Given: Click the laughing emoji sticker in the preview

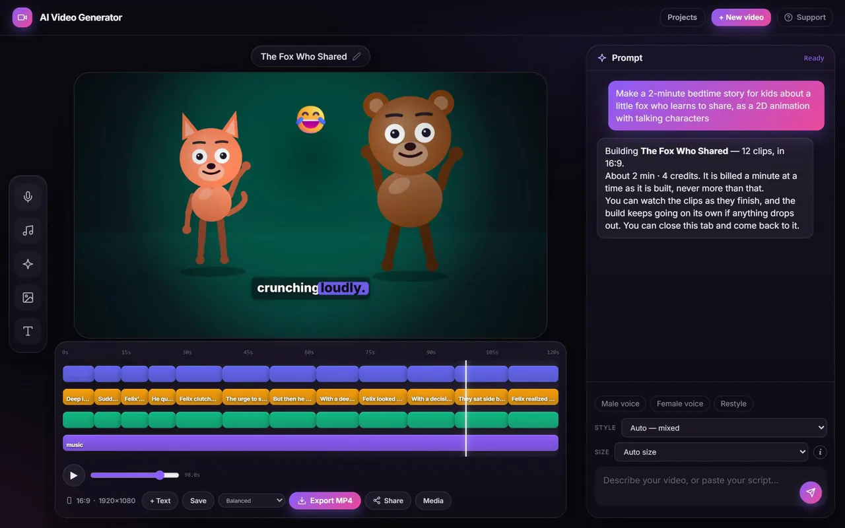Looking at the screenshot, I should click(x=310, y=119).
